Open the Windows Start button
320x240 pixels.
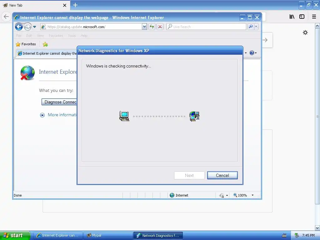click(x=15, y=235)
